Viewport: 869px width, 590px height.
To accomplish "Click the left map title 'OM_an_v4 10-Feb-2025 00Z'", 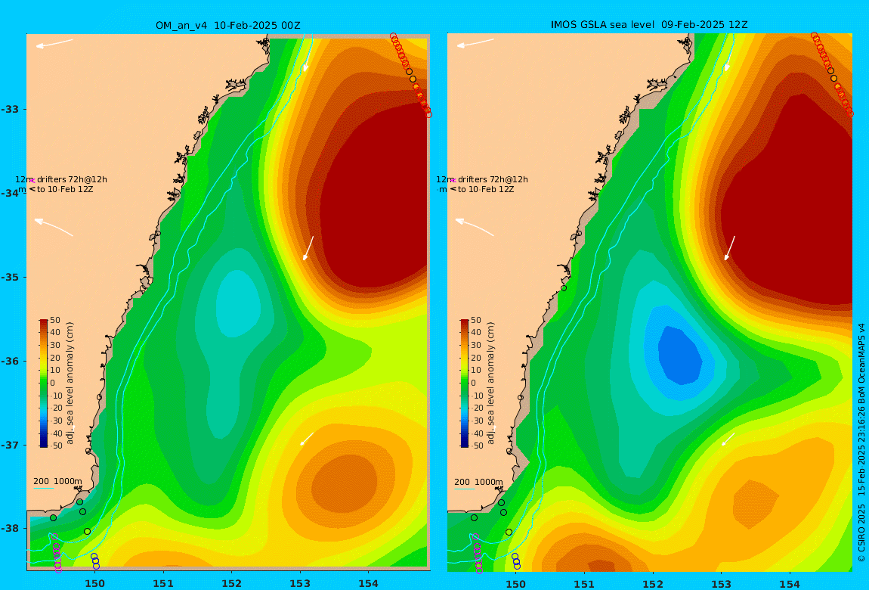I will point(228,25).
